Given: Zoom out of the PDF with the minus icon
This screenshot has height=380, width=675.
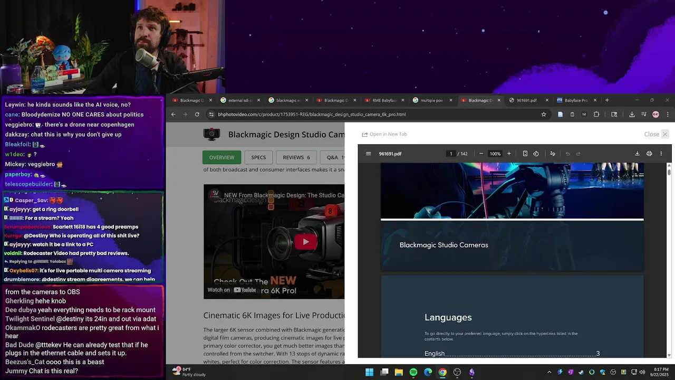Looking at the screenshot, I should (481, 154).
